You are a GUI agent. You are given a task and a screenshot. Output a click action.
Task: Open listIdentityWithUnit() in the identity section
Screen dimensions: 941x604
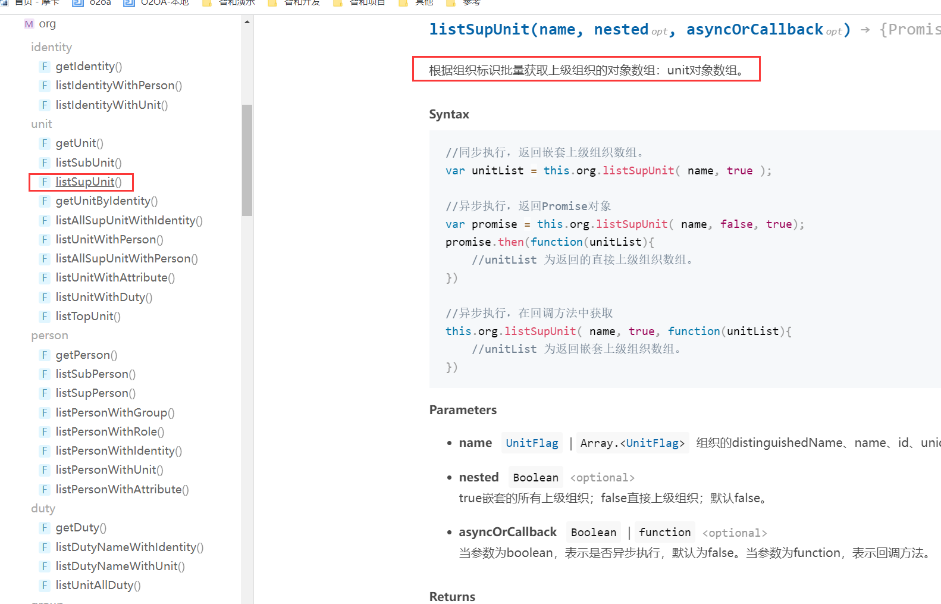[111, 105]
